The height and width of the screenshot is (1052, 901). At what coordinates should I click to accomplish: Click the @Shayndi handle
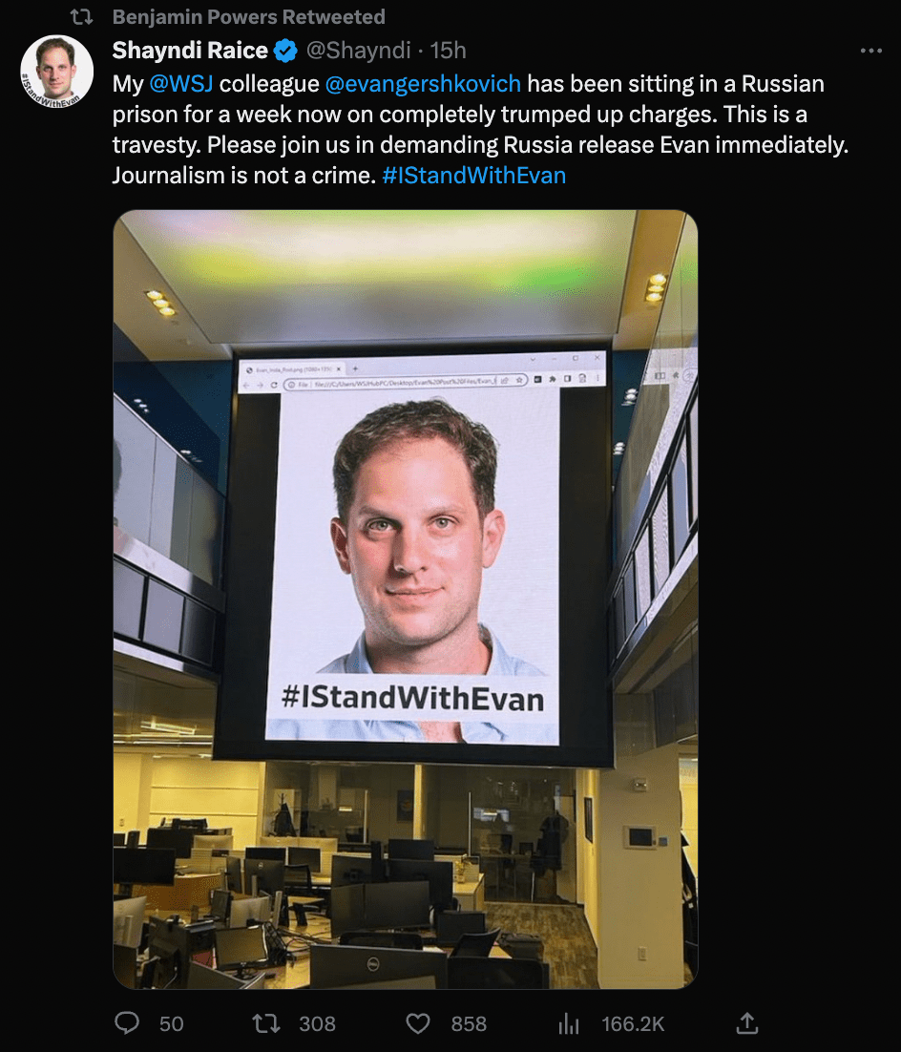[x=358, y=51]
